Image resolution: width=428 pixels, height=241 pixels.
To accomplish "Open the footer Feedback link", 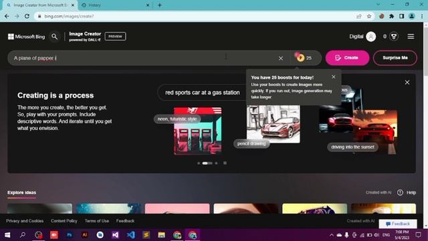I will coord(125,221).
